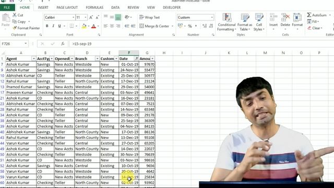
Task: Click Increase Indent icon
Action: [x=134, y=26]
